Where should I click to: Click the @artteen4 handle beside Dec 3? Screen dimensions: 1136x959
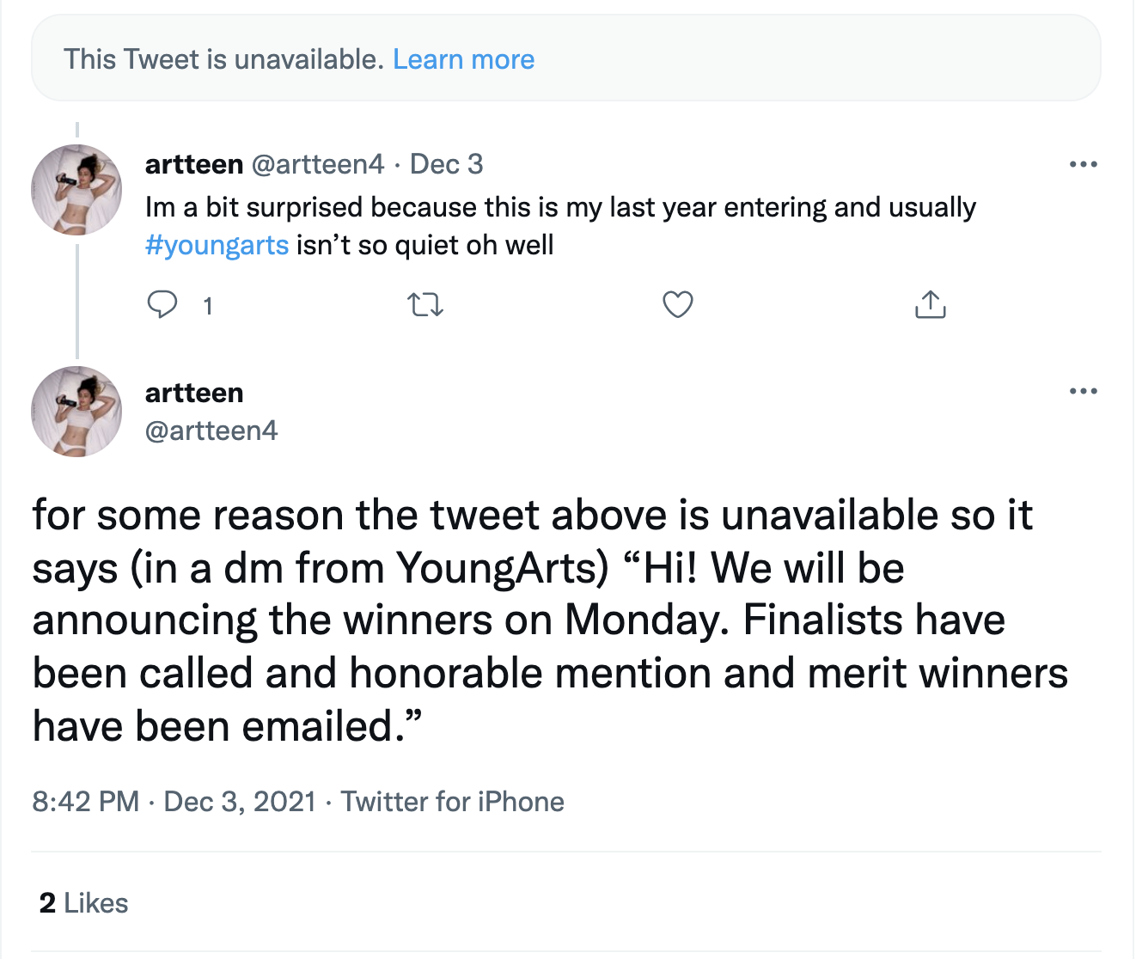(x=317, y=164)
